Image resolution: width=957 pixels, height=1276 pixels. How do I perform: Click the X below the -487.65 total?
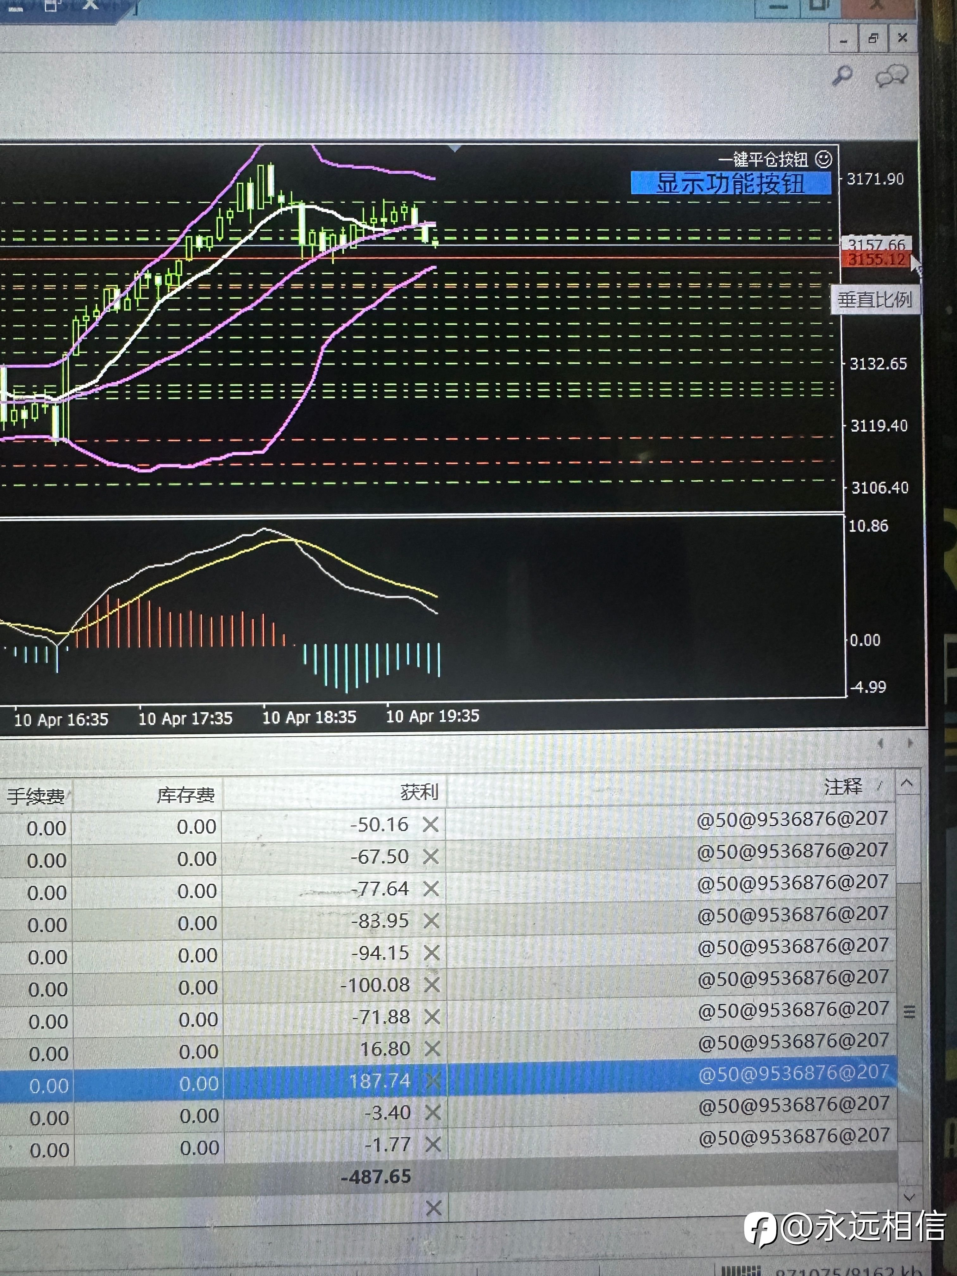point(434,1207)
